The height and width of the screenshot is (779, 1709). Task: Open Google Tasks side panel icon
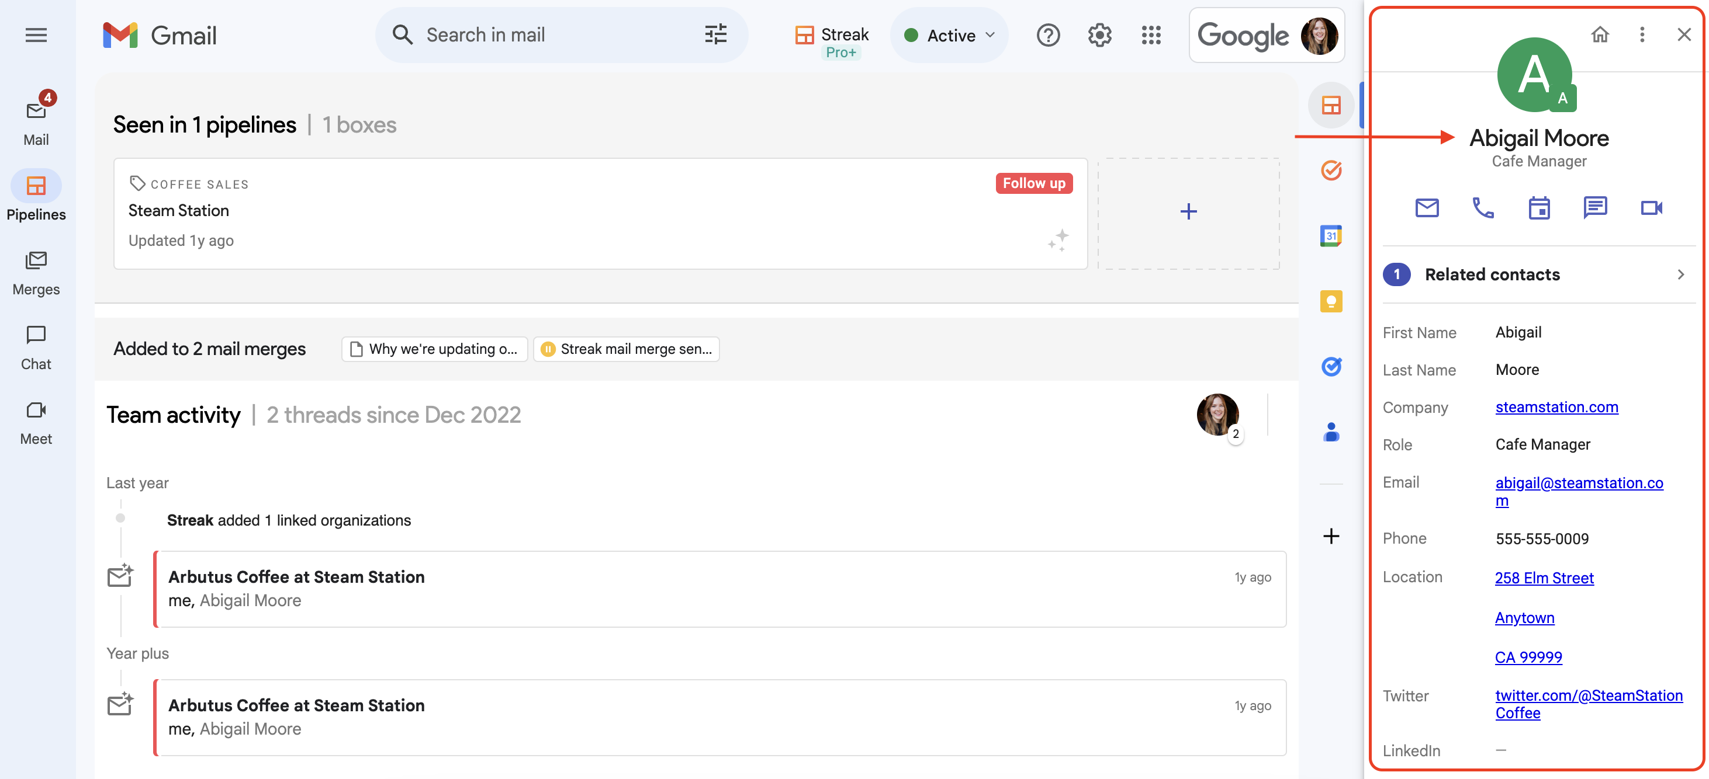point(1330,367)
